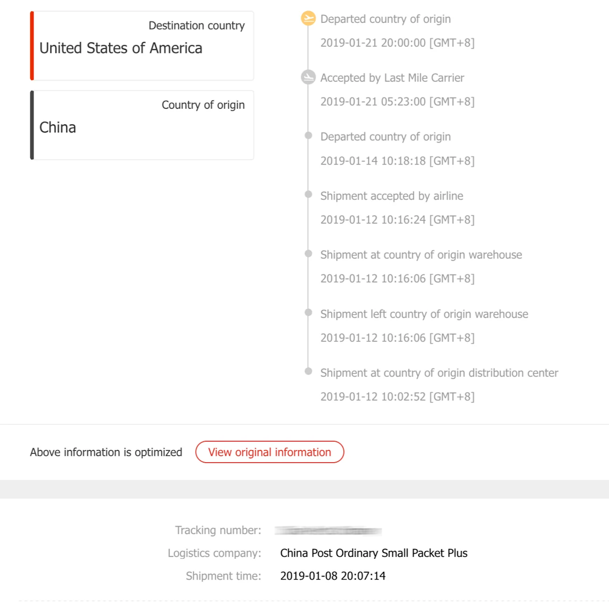609x606 pixels.
Task: Click the 2019-01-14 departed timeline dot
Action: click(308, 136)
